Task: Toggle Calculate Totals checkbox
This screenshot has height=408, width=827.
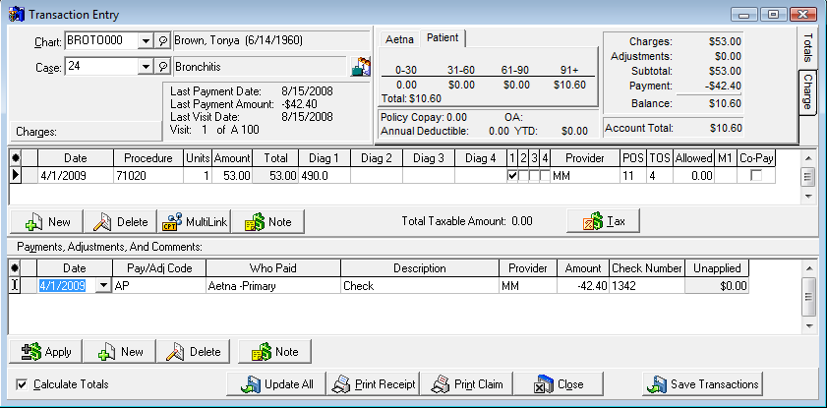Action: pos(22,384)
